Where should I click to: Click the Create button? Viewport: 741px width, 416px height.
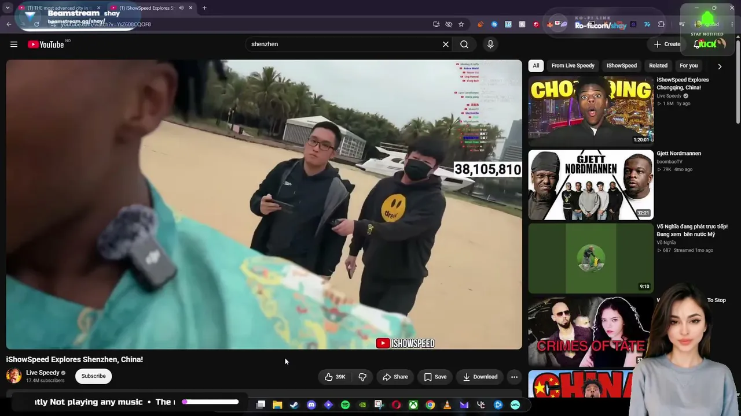point(667,44)
